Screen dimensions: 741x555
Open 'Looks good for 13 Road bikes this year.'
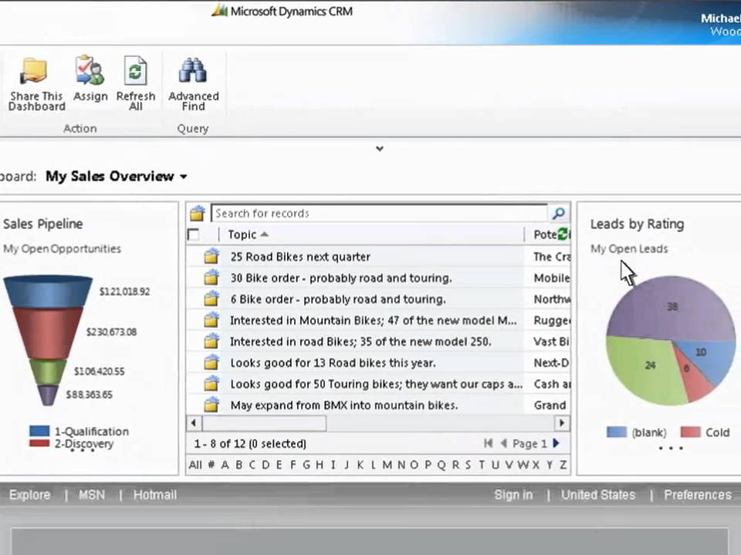[x=333, y=363]
